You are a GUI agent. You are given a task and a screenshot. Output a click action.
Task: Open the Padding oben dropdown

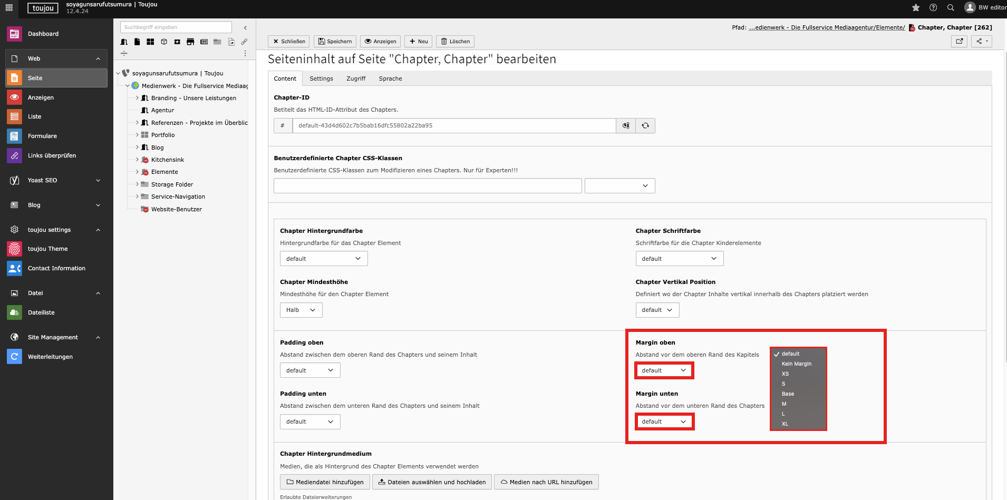click(x=309, y=370)
